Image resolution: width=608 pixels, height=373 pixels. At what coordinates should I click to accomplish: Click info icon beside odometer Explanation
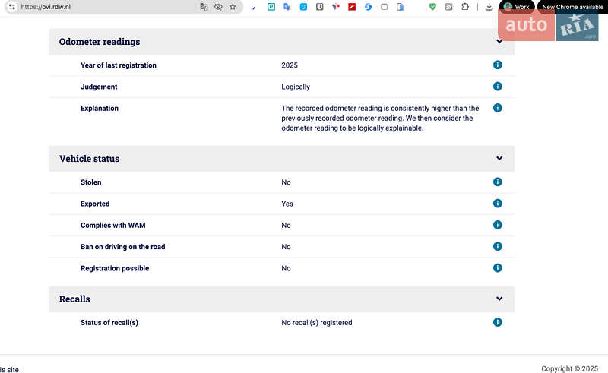coord(498,108)
